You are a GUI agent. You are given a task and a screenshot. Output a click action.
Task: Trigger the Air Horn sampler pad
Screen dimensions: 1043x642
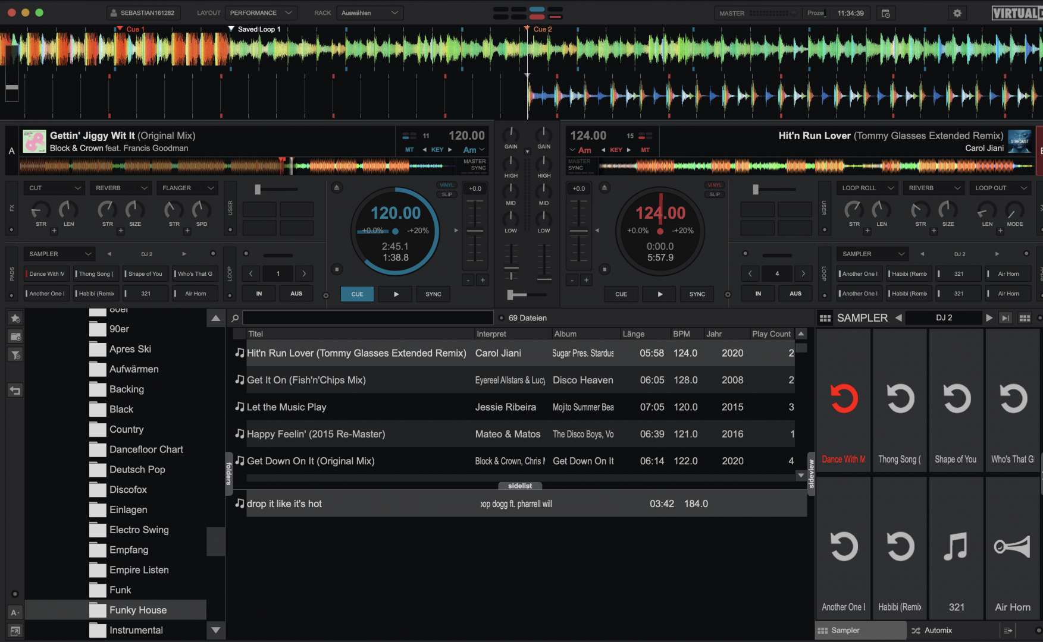1013,548
